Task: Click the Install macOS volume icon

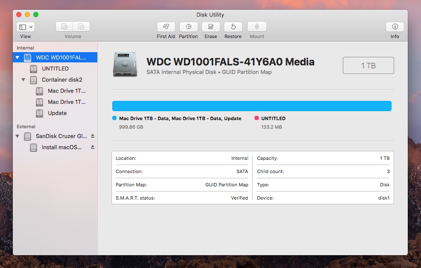Action: tap(34, 147)
